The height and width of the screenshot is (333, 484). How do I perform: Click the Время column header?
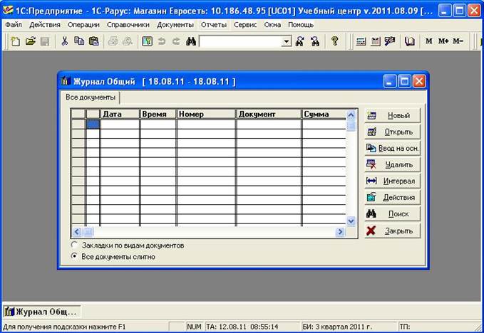click(x=158, y=114)
